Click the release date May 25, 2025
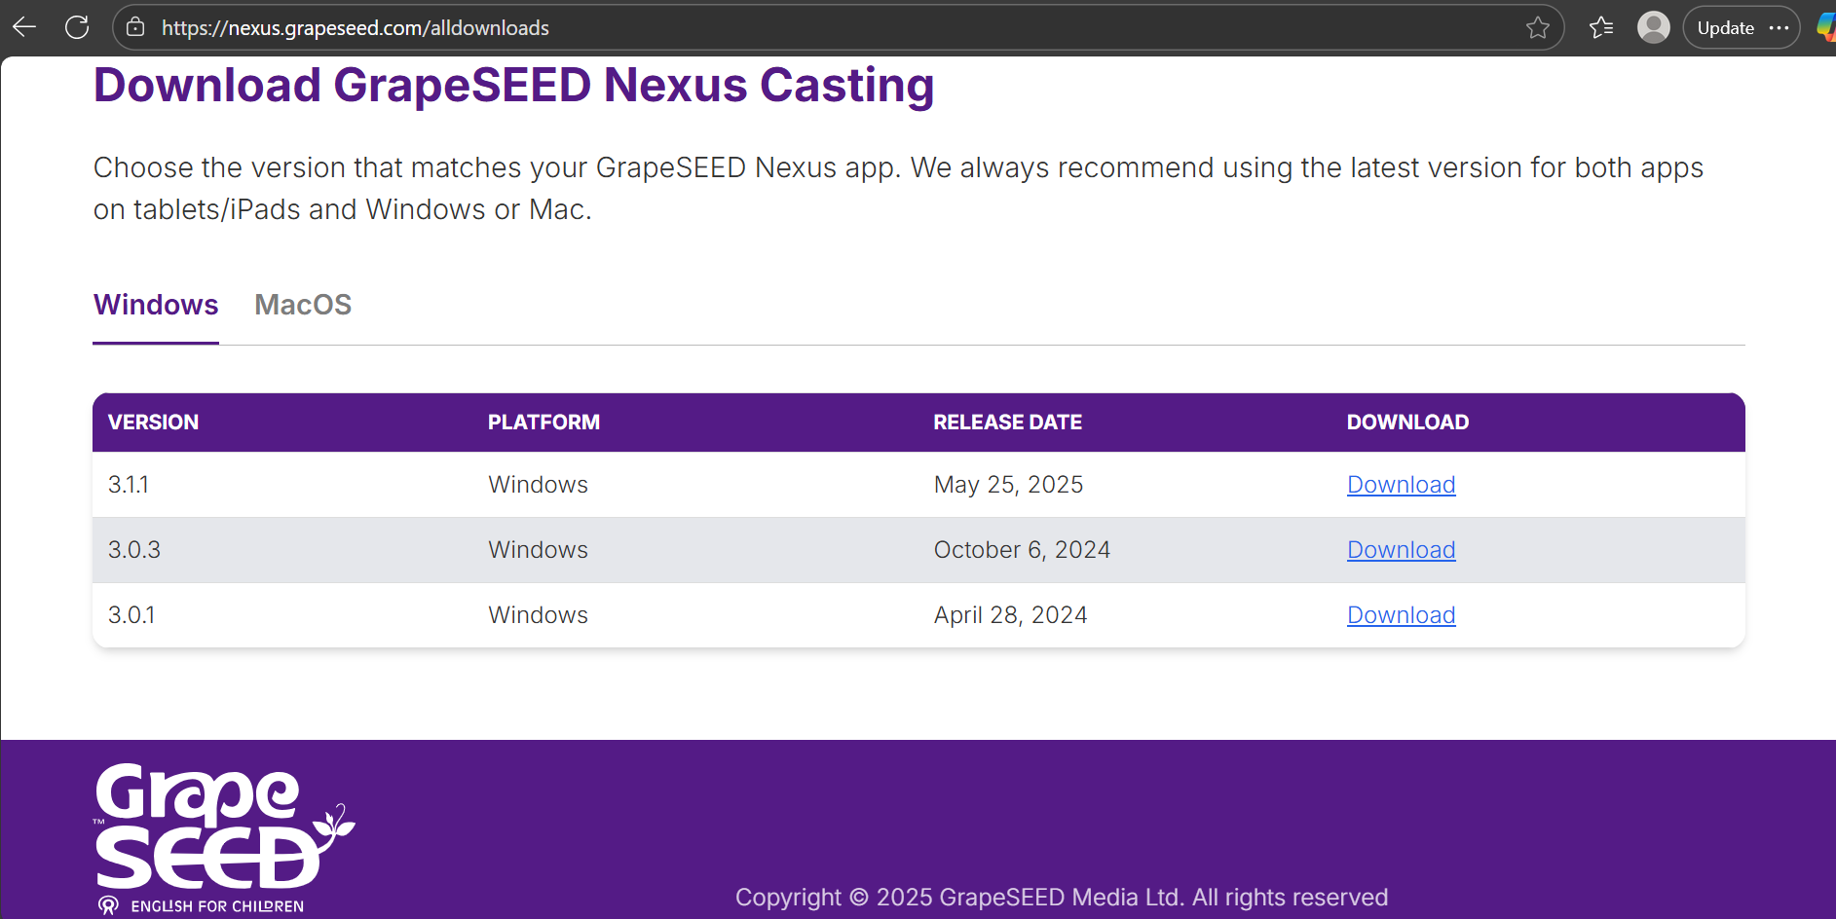Image resolution: width=1836 pixels, height=919 pixels. (x=1008, y=484)
